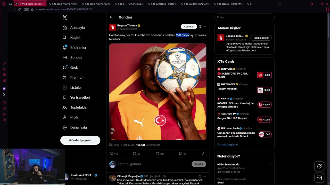This screenshot has height=185, width=330.
Task: Expand Daha fazla sidebar menu
Action: pyautogui.click(x=75, y=127)
